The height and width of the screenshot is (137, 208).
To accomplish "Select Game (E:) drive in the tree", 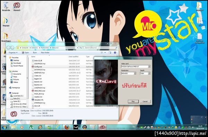I will (15, 101).
